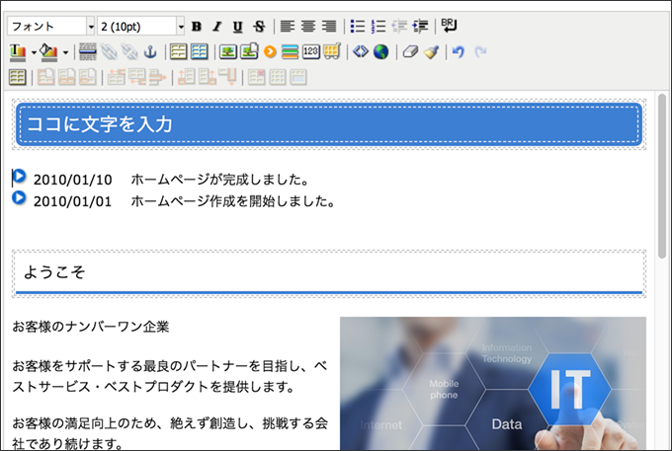
Task: Click the eraser icon
Action: [x=410, y=51]
